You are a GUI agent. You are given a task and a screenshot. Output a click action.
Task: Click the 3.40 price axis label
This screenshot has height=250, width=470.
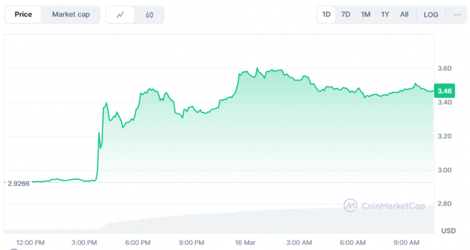tap(444, 102)
